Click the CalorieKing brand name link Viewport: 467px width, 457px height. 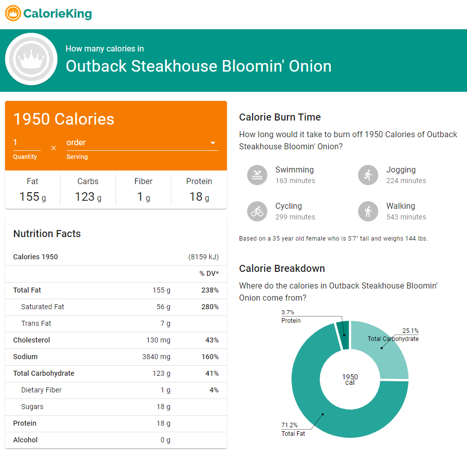[57, 14]
